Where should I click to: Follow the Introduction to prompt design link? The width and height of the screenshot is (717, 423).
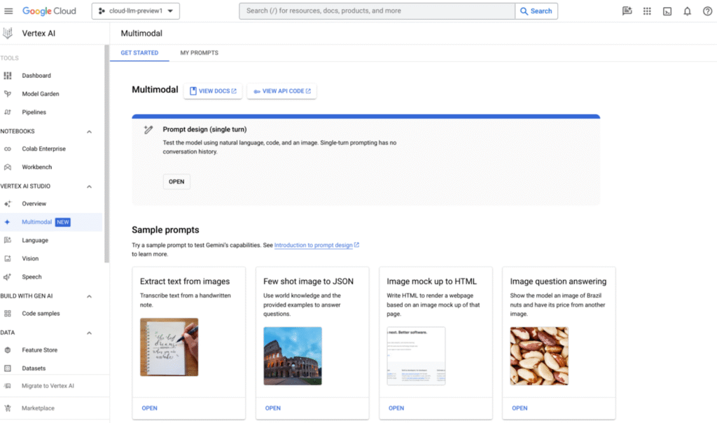coord(316,245)
